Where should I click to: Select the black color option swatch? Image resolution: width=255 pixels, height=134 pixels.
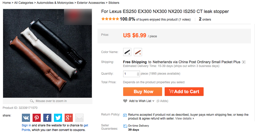click(127, 52)
